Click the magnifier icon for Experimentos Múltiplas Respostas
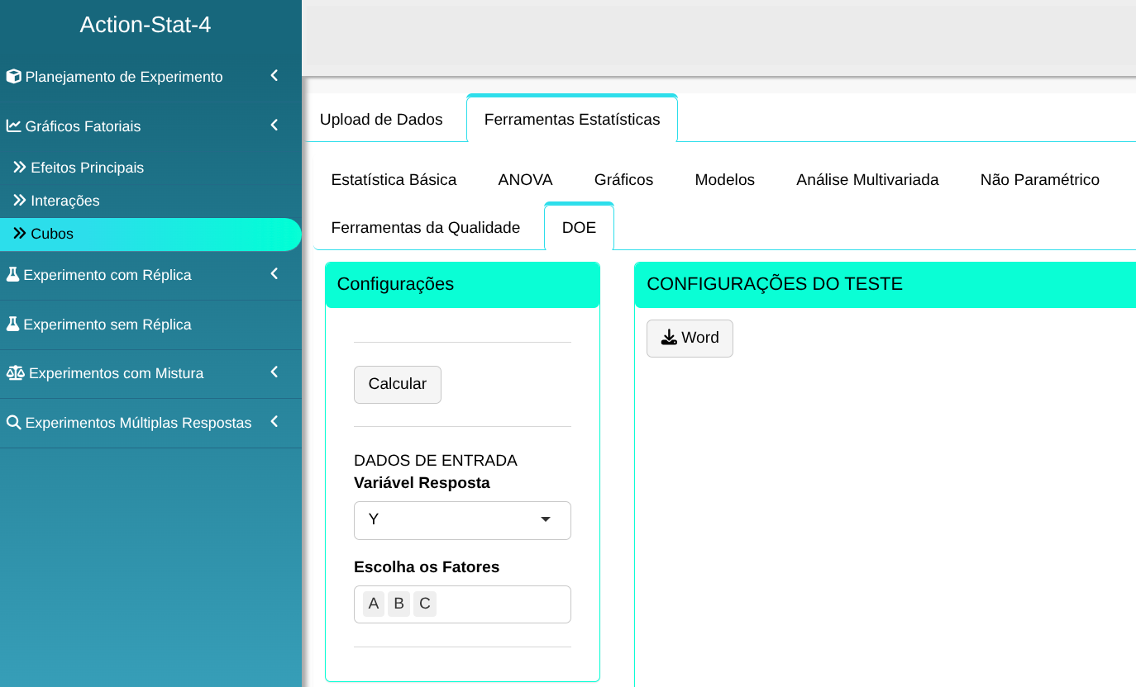 pos(13,423)
